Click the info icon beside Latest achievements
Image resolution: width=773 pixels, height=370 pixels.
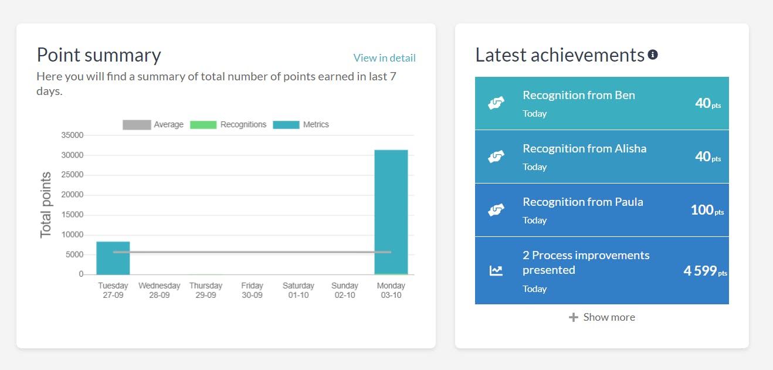point(653,55)
